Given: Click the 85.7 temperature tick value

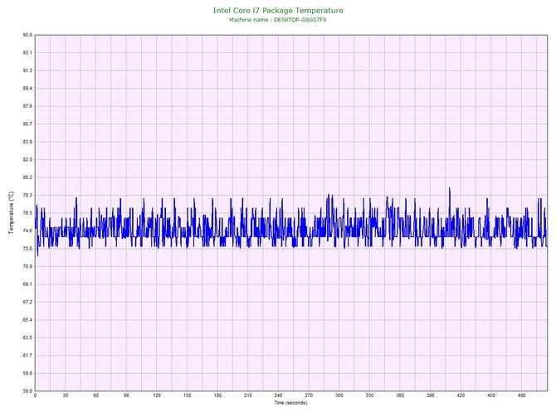Looking at the screenshot, I should coord(27,124).
